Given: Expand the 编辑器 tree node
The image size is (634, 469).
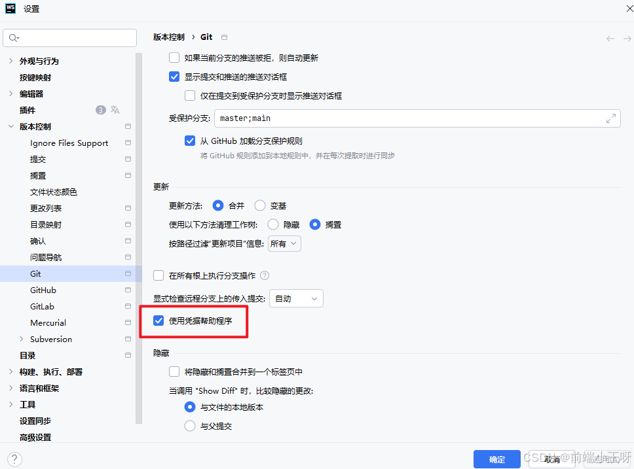Looking at the screenshot, I should 11,94.
